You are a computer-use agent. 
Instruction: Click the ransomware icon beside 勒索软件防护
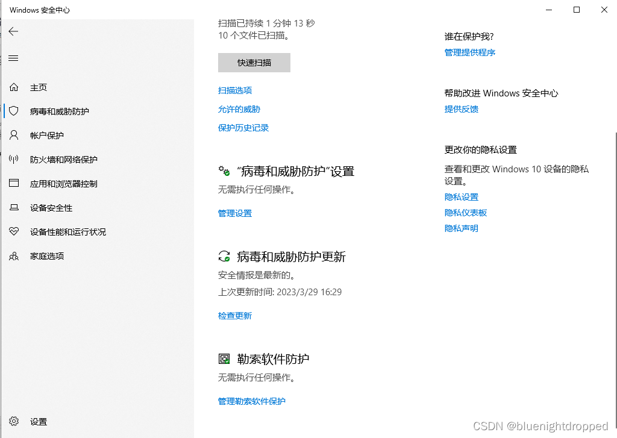[x=224, y=358]
